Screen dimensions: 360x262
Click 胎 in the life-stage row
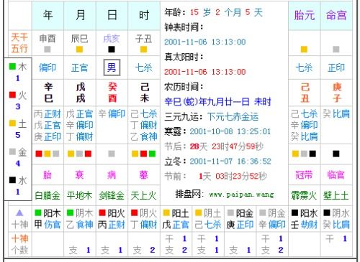[x=48, y=175]
